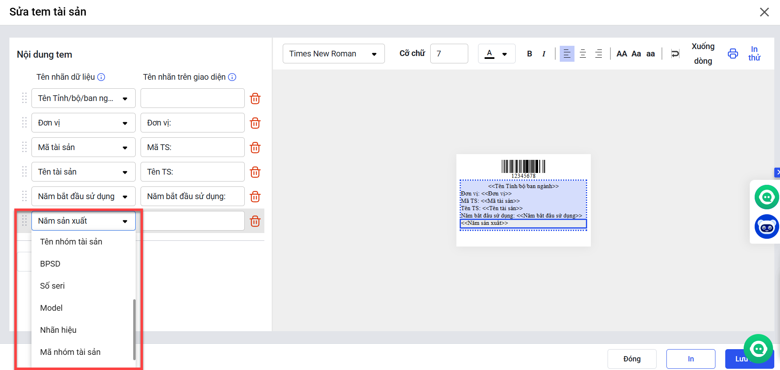Click the print icon in toolbar
The height and width of the screenshot is (370, 780).
click(x=733, y=54)
